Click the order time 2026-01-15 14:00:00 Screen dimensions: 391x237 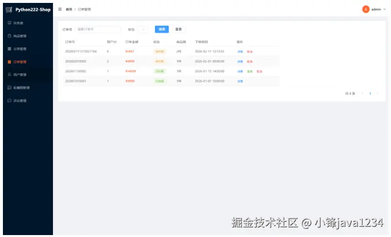(209, 71)
